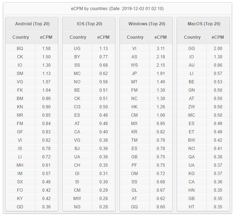Select the 3.11 eCPM value for VI
The width and height of the screenshot is (235, 216).
(x=161, y=49)
